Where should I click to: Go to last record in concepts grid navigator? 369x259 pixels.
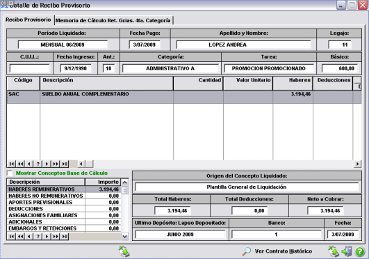pos(65,164)
